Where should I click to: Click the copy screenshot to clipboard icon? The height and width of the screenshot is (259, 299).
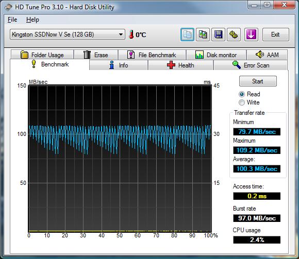point(203,34)
